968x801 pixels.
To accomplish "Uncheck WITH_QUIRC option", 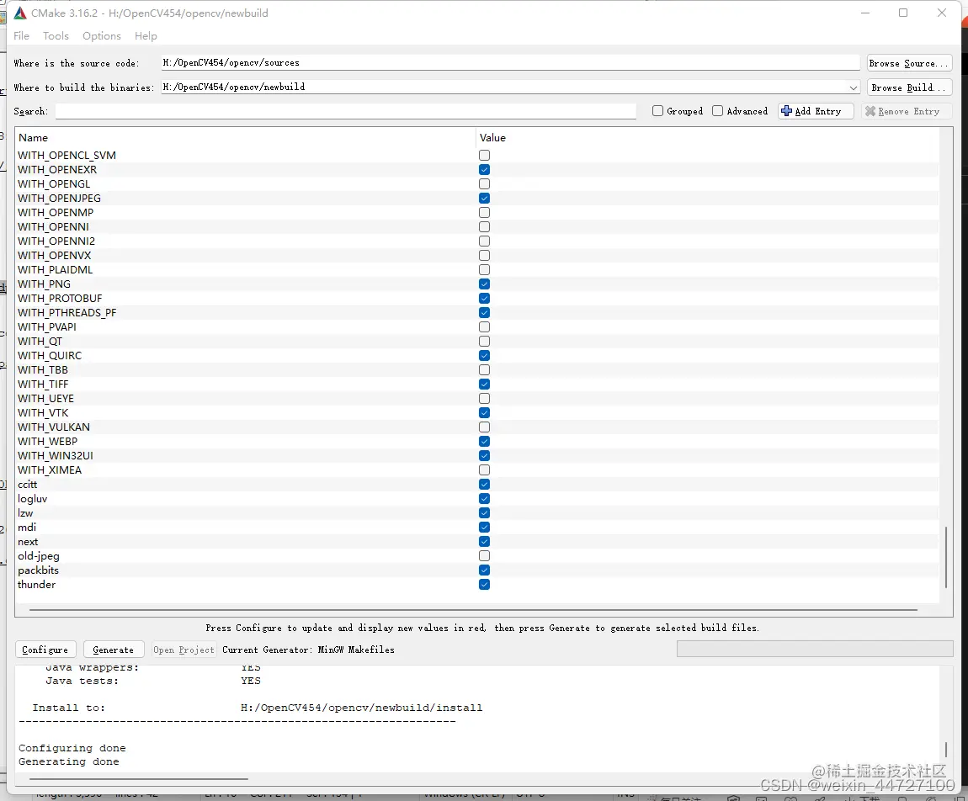I will [x=485, y=355].
